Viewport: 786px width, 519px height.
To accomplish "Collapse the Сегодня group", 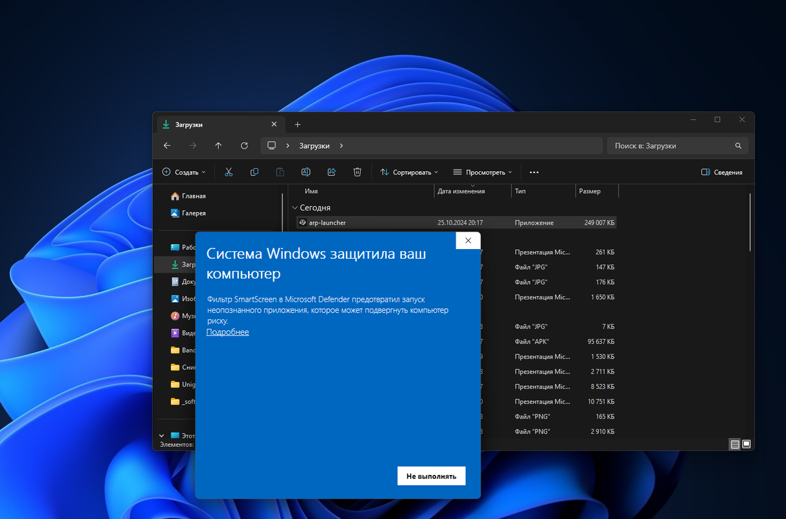I will (x=294, y=208).
